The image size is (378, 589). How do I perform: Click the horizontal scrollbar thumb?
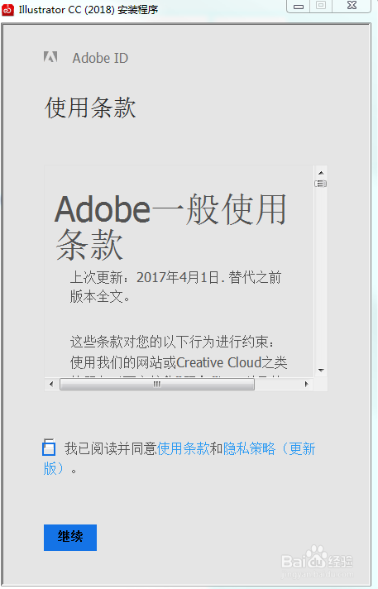[157, 385]
